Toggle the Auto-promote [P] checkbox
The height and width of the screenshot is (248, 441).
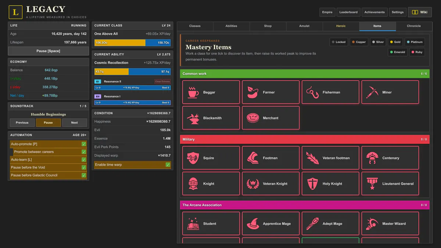84,144
